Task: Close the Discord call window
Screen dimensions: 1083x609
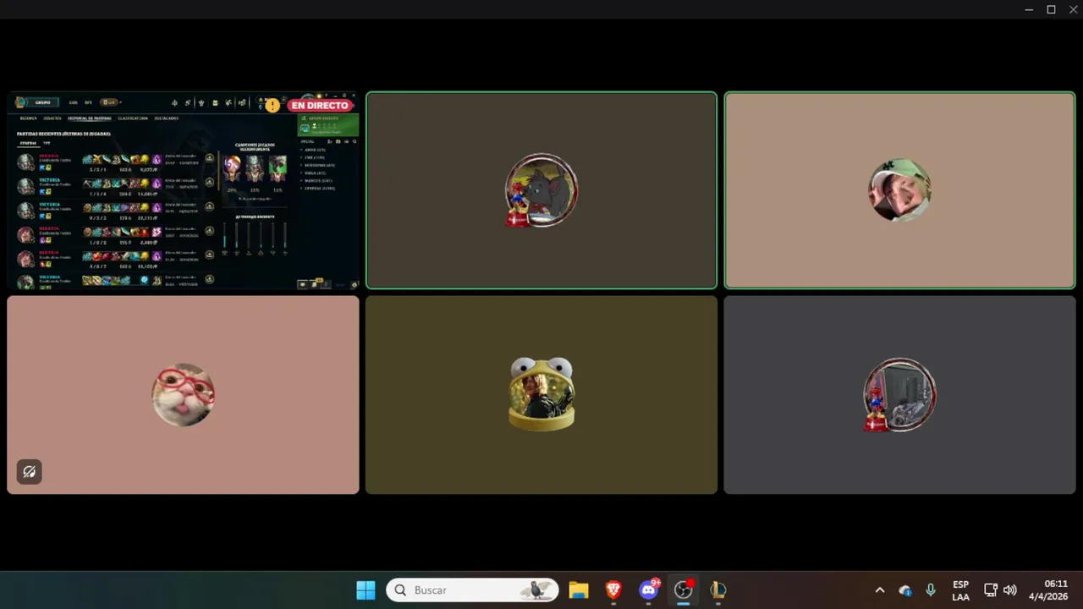Action: pyautogui.click(x=1073, y=9)
